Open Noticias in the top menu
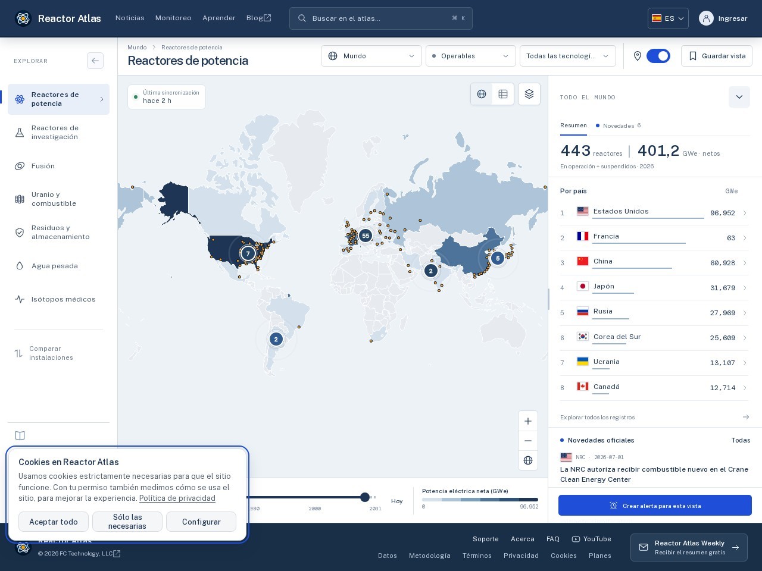This screenshot has height=571, width=762. 130,18
